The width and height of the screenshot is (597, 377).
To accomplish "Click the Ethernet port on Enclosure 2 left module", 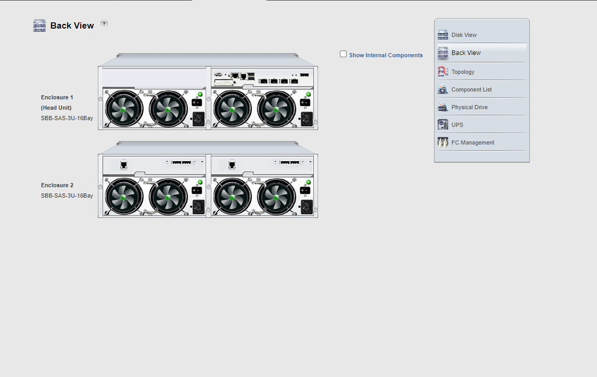I will pyautogui.click(x=124, y=165).
